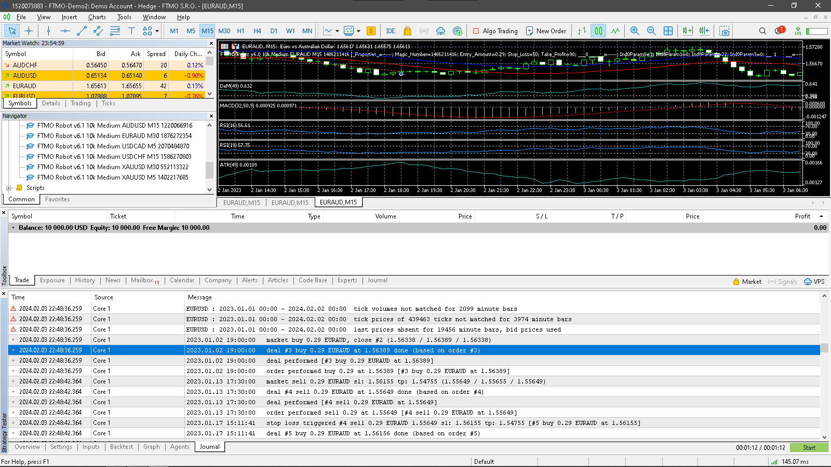Viewport: 831px width, 467px height.
Task: Switch chart to H1 timeframe
Action: [240, 31]
